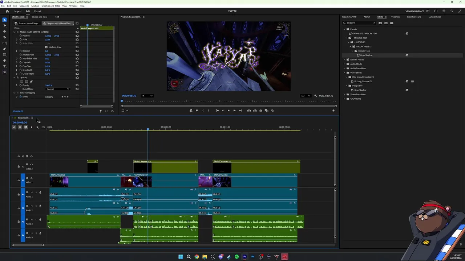Go to the Home screen icon
Screen dimensions: 465x261
point(7,11)
